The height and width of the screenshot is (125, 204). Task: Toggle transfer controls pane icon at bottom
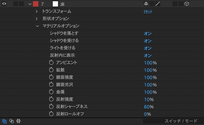(12, 121)
